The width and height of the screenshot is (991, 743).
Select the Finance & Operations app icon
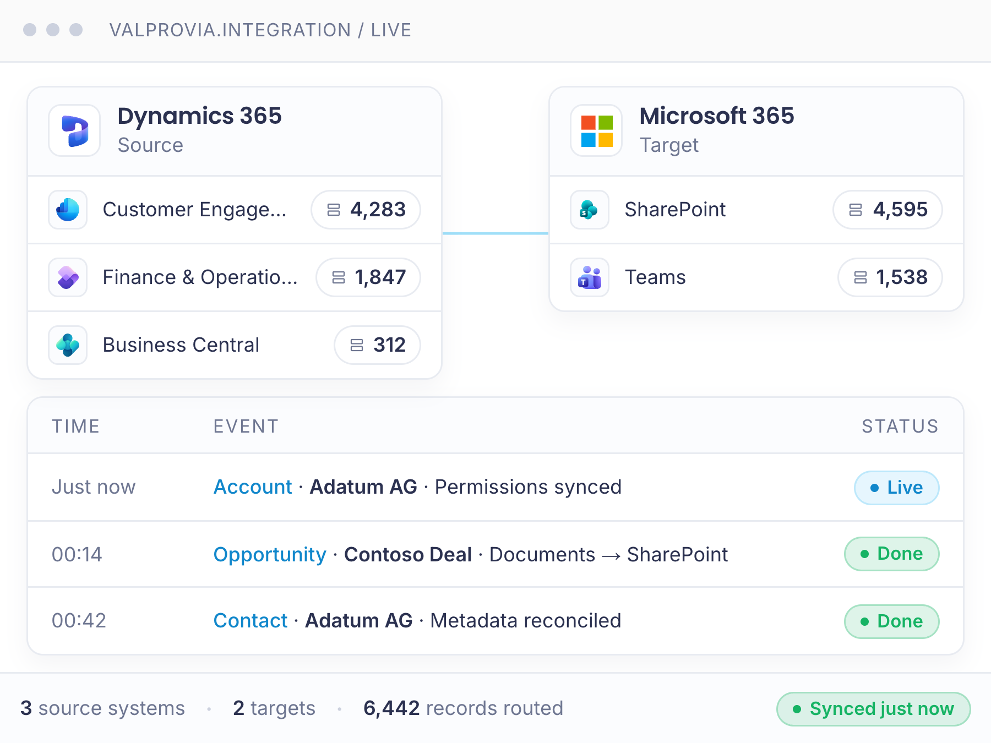(x=68, y=277)
